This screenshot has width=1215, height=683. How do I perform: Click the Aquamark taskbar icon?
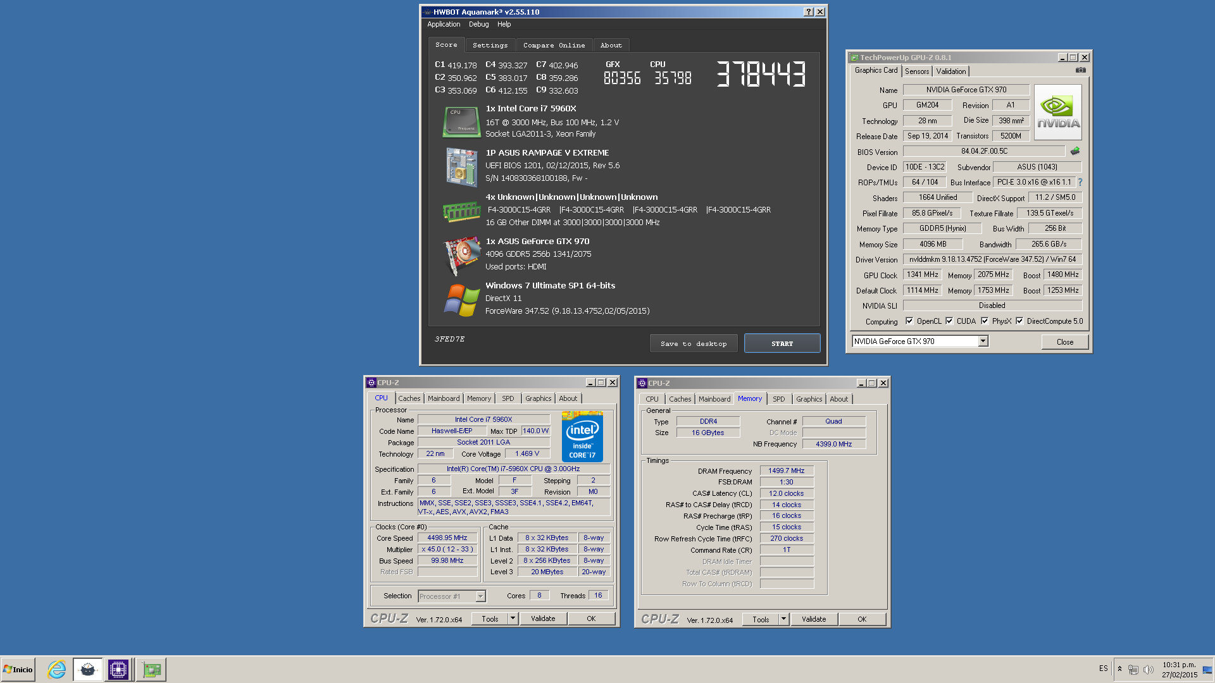pyautogui.click(x=87, y=670)
